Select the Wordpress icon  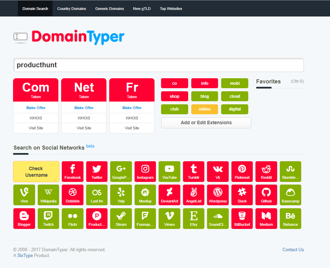point(218,195)
